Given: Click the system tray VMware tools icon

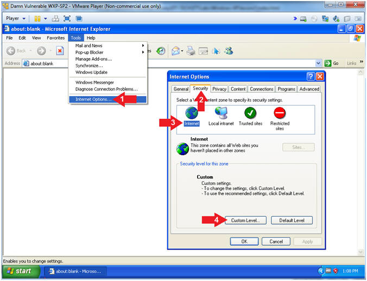Looking at the screenshot, I should [328, 271].
